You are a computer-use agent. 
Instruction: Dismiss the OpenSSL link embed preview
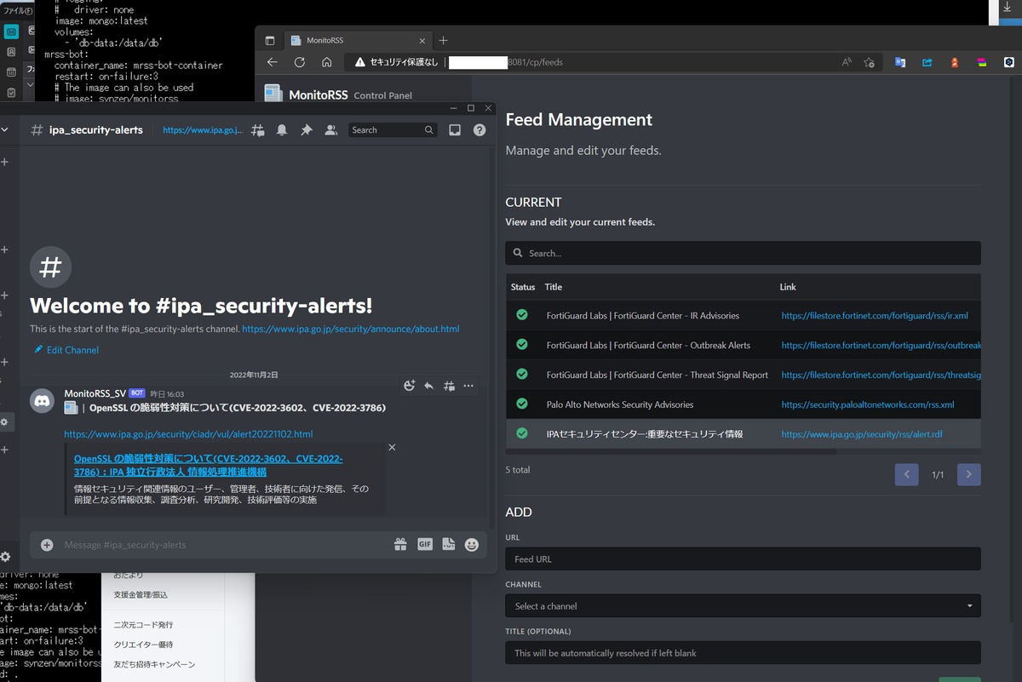point(392,447)
